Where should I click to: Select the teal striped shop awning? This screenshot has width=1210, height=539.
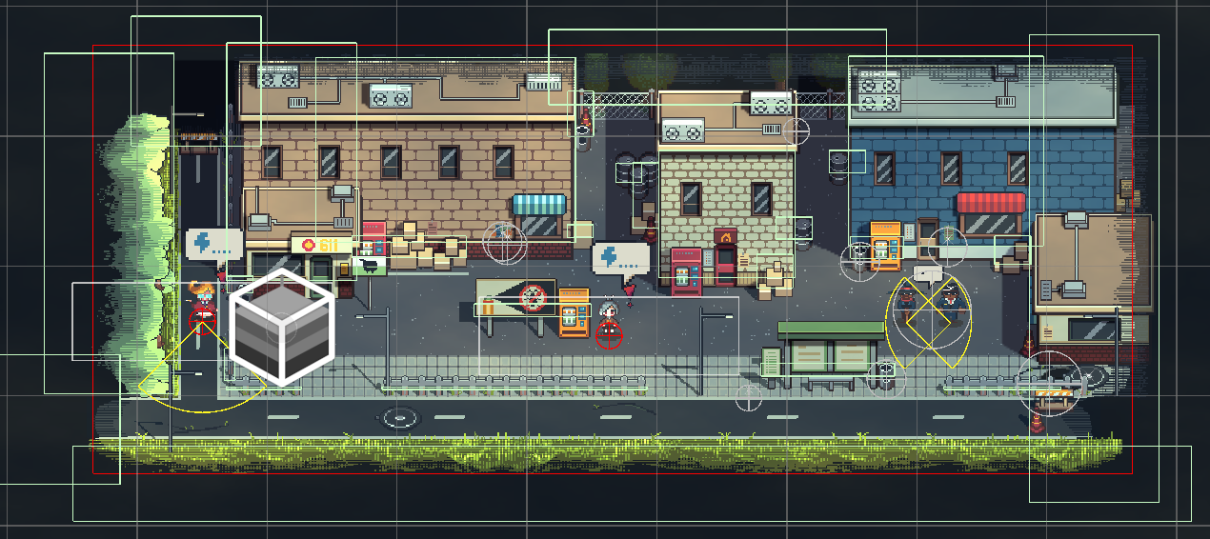(x=539, y=204)
